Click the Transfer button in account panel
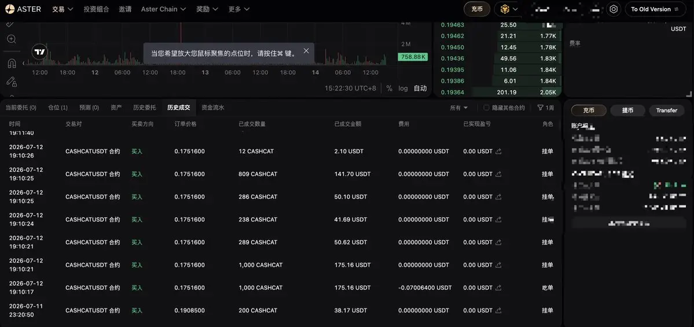Viewport: 694px width, 327px height. pyautogui.click(x=667, y=110)
